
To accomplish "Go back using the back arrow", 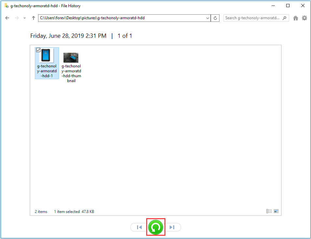I will (7, 18).
